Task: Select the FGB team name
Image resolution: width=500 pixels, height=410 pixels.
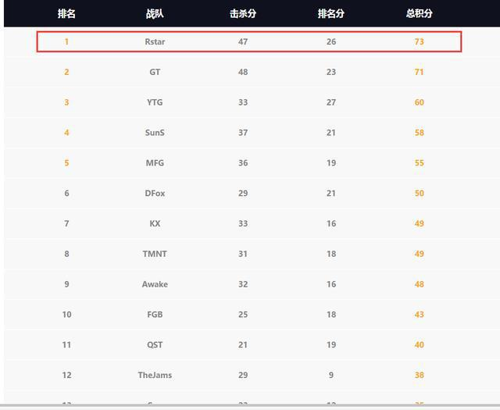Action: [155, 315]
